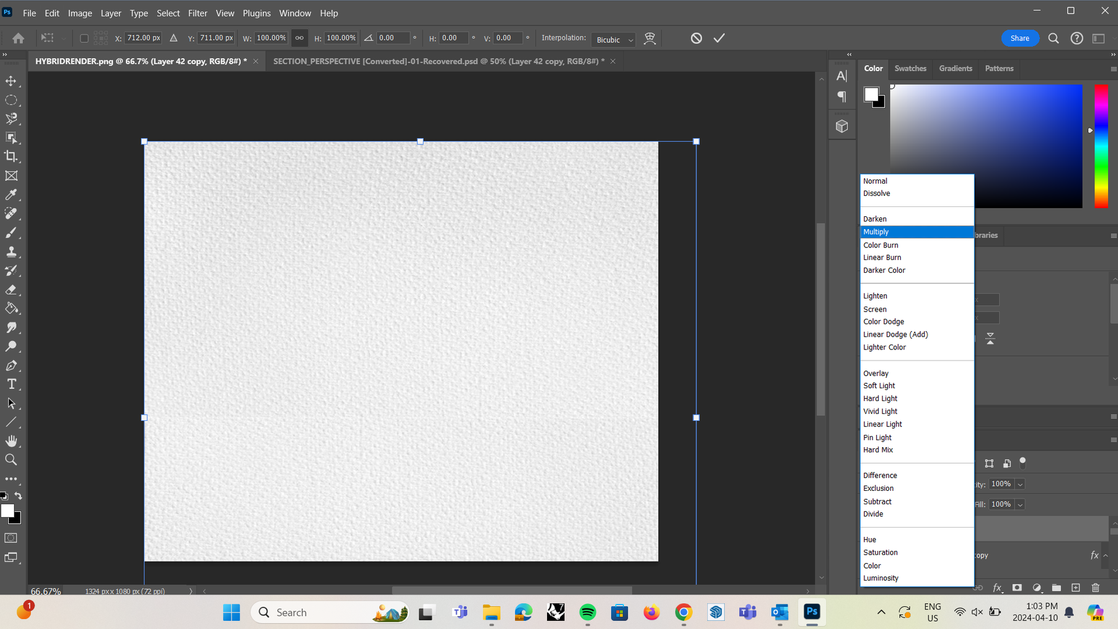
Task: Commit the transform with the checkmark
Action: pos(719,37)
